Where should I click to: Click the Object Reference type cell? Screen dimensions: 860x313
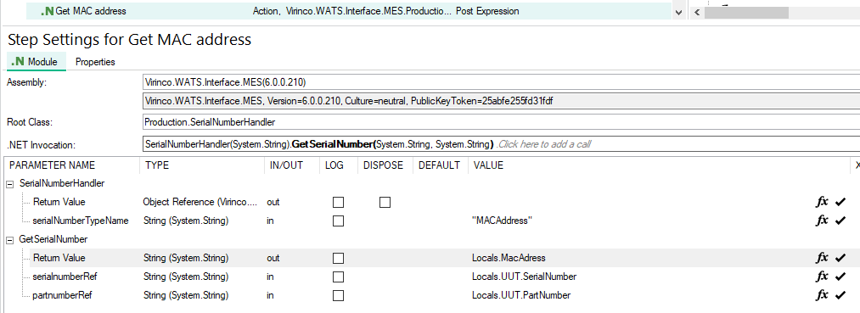pyautogui.click(x=200, y=202)
